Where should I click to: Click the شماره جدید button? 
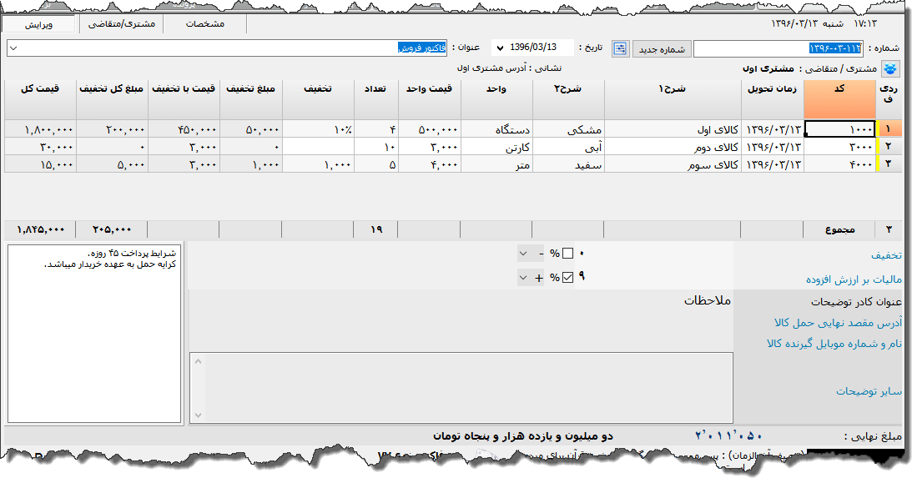point(662,49)
